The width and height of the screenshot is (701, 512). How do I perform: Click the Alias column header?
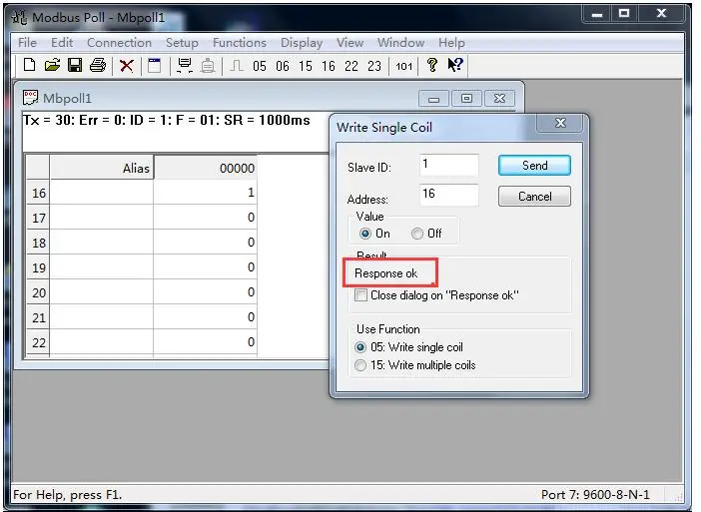point(102,168)
